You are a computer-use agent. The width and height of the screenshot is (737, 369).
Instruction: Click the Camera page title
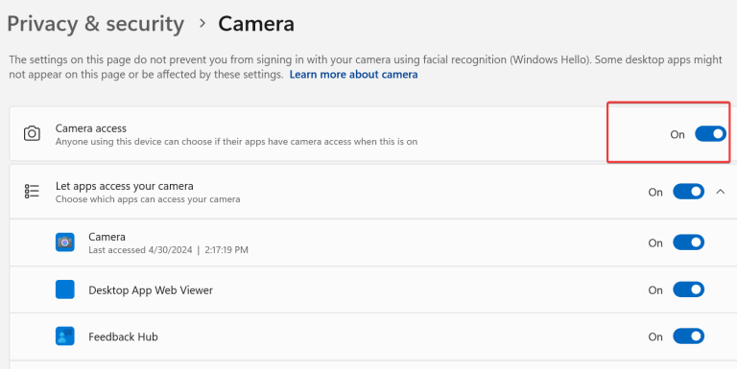point(256,23)
